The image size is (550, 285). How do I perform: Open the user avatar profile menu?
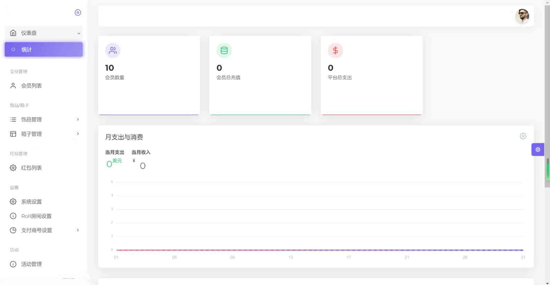coord(522,16)
